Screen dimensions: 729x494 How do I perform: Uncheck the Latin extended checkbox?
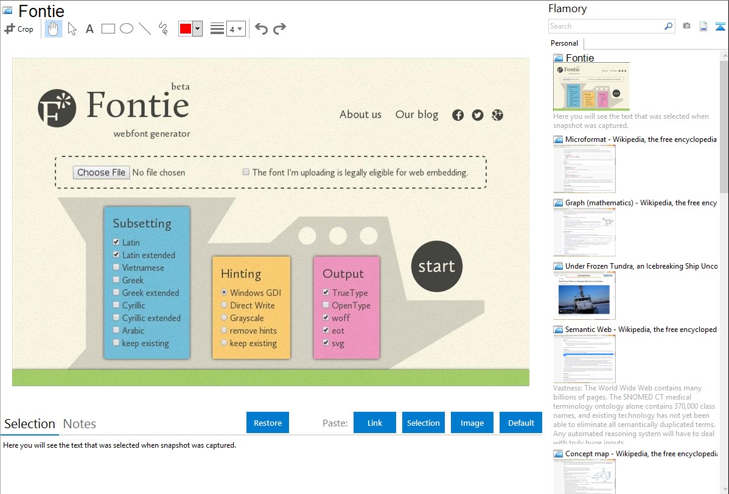point(116,255)
